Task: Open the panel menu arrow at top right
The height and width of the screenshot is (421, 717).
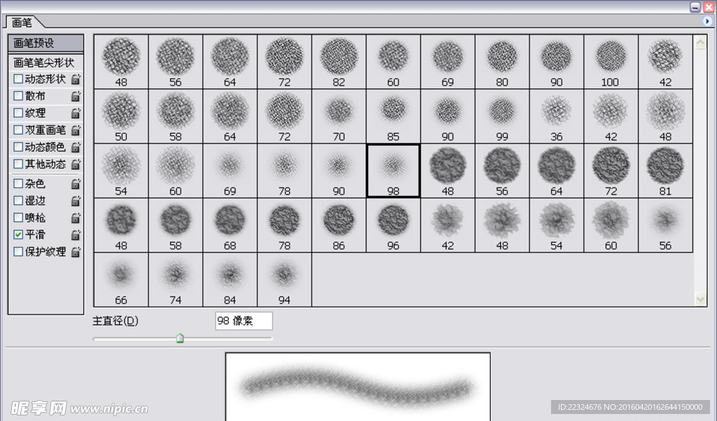Action: click(707, 22)
